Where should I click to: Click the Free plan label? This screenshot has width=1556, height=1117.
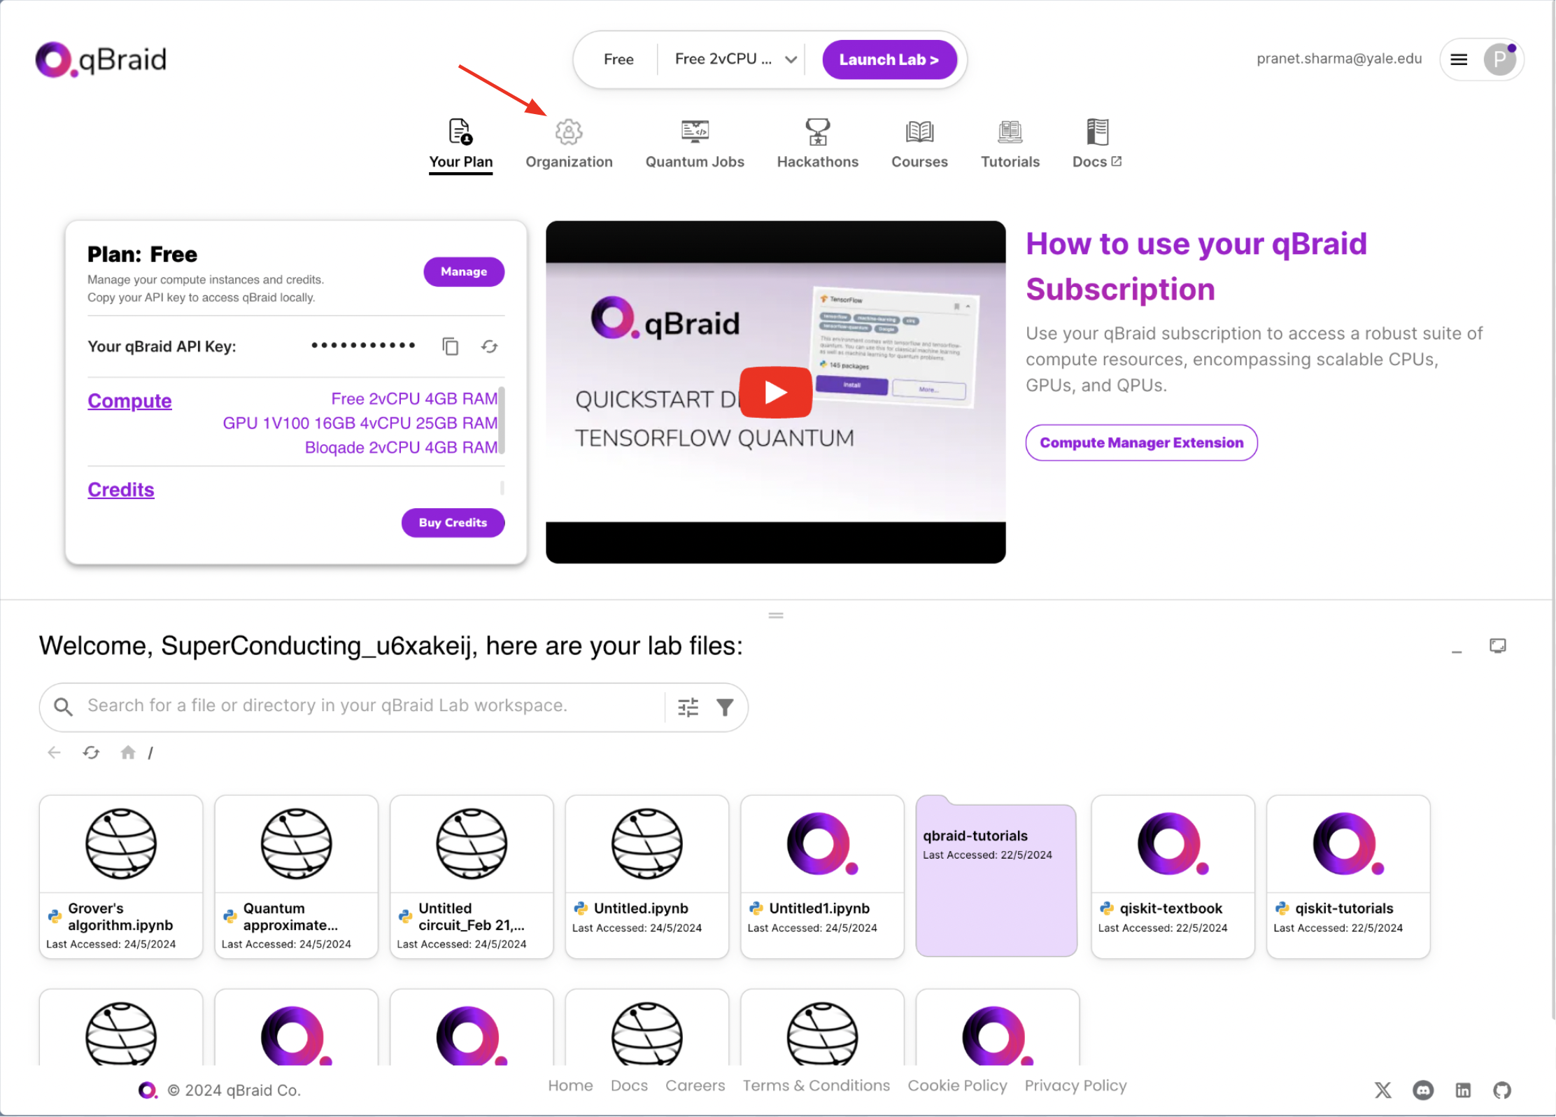pos(618,59)
